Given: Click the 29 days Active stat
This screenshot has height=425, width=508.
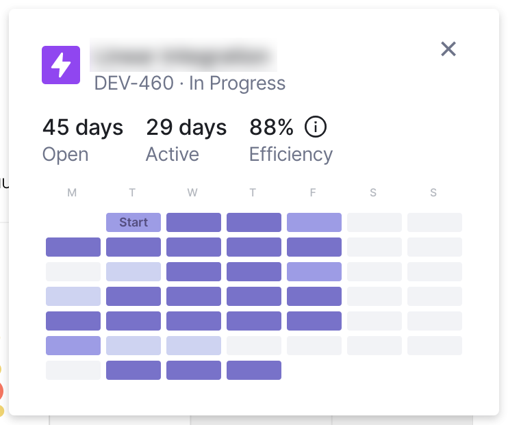Looking at the screenshot, I should (186, 139).
